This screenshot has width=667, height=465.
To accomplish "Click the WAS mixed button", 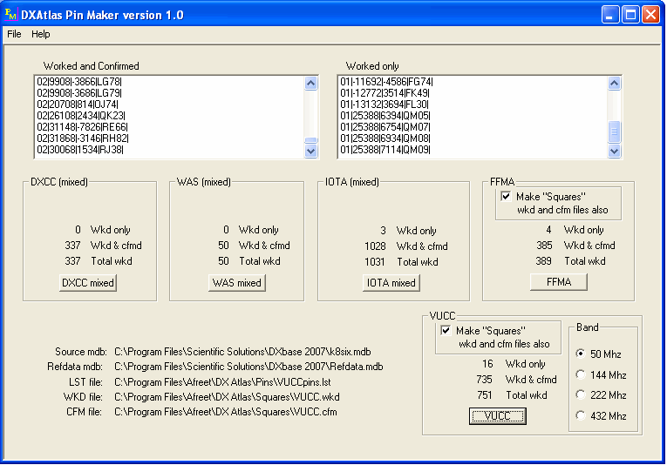I will (237, 283).
